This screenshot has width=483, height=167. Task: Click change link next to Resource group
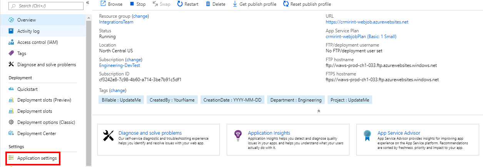(x=140, y=16)
